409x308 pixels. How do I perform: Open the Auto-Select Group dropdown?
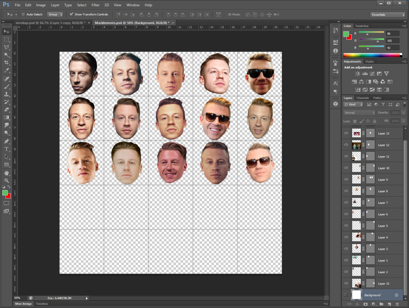pyautogui.click(x=55, y=14)
